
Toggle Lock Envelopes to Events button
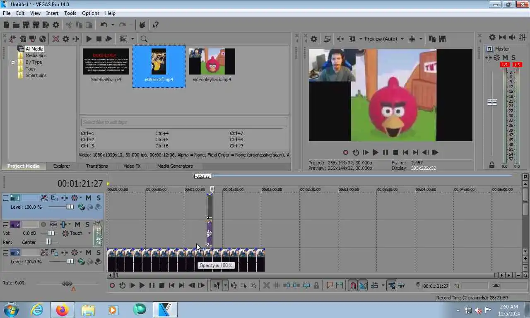(x=391, y=285)
